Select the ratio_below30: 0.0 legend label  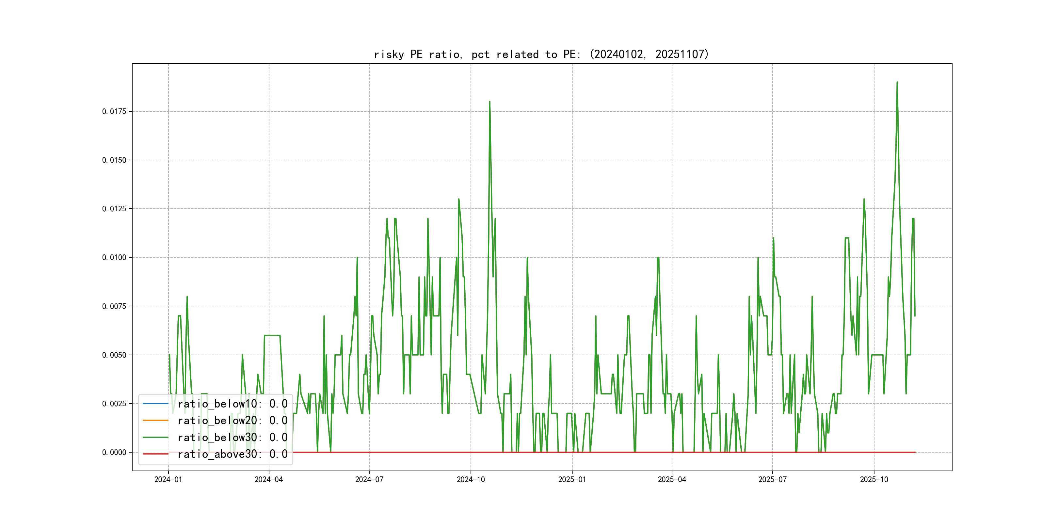232,438
